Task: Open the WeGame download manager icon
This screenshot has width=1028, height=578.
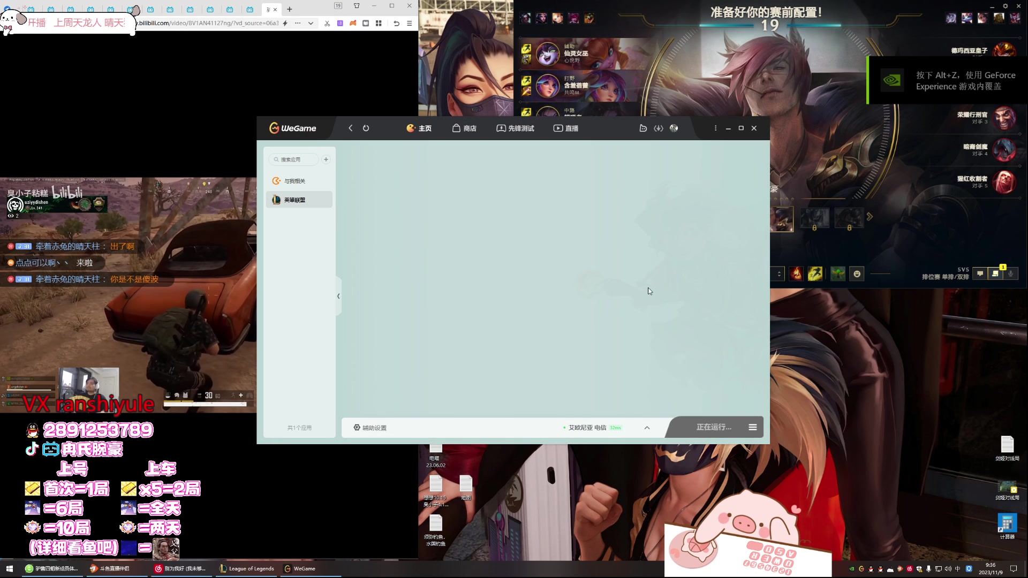Action: click(x=659, y=128)
